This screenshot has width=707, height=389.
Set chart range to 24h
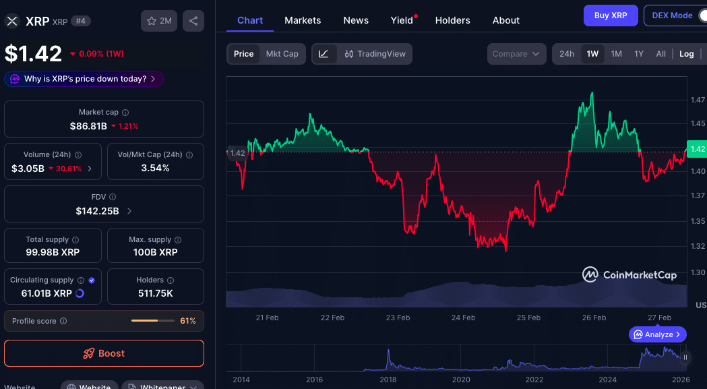tap(567, 54)
